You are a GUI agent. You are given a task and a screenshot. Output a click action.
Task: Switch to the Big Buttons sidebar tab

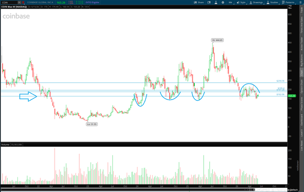pyautogui.click(x=301, y=60)
